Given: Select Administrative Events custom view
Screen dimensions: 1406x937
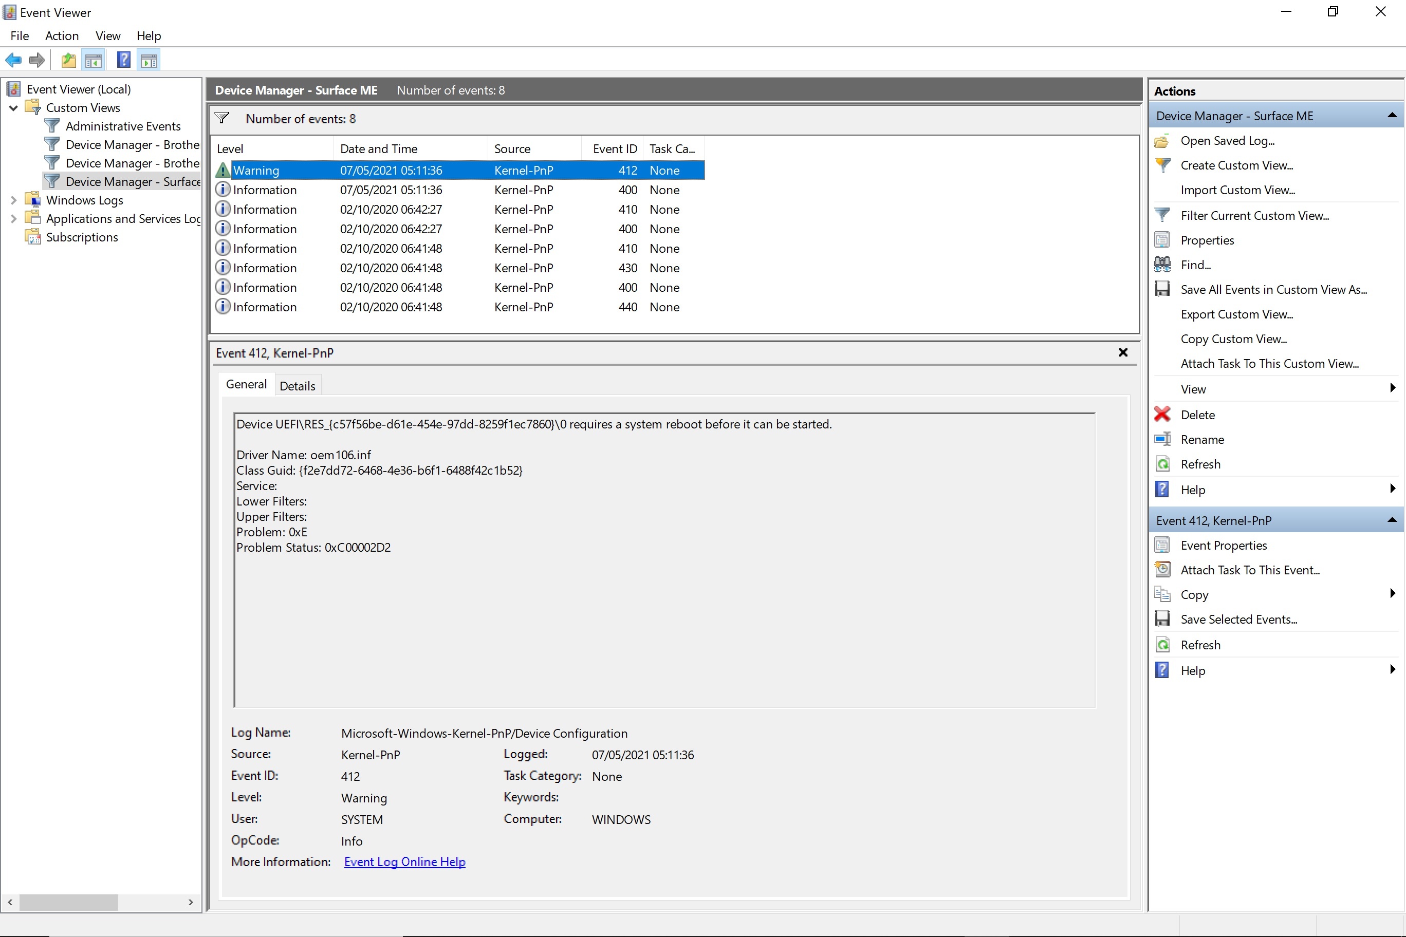Looking at the screenshot, I should click(122, 126).
